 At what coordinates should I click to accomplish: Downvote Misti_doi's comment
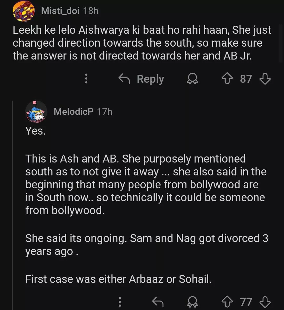click(265, 79)
